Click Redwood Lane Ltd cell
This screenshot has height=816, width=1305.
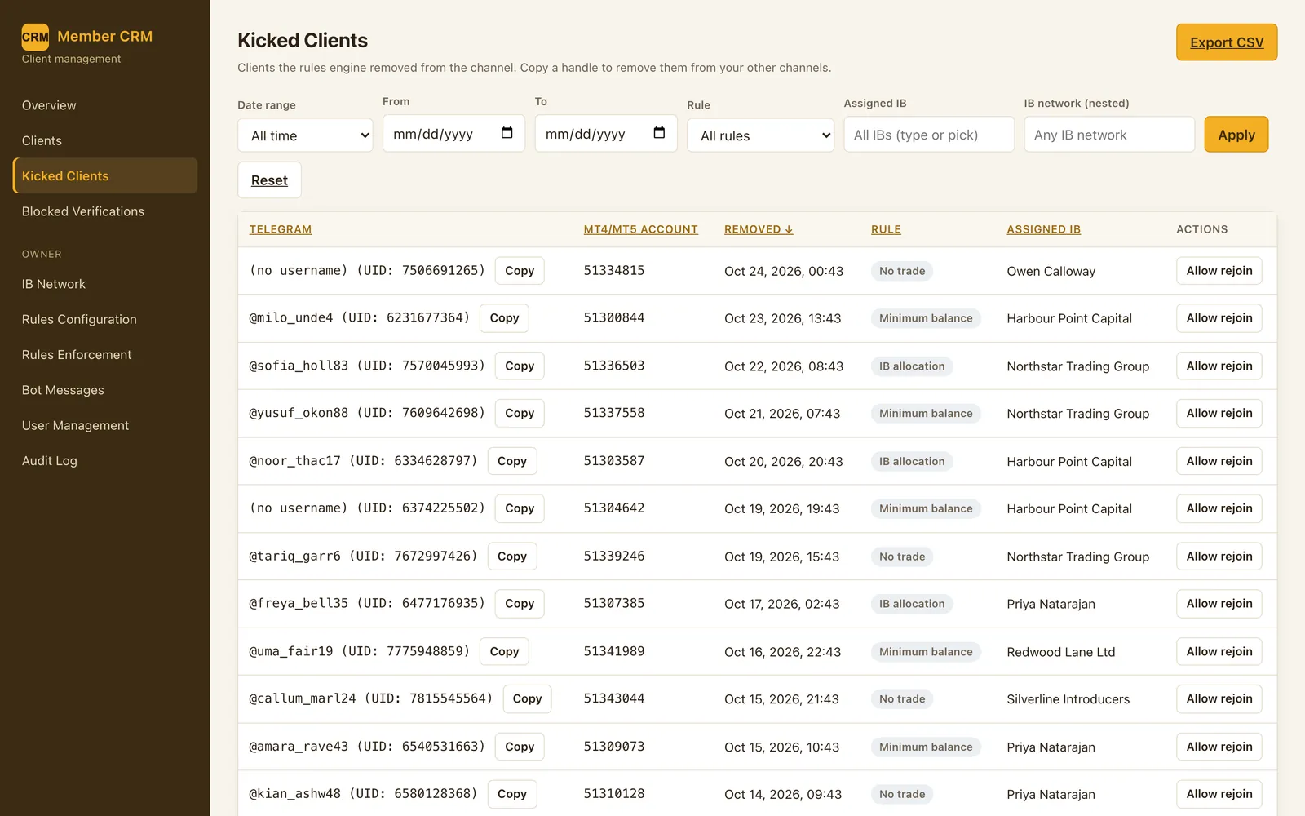tap(1060, 652)
